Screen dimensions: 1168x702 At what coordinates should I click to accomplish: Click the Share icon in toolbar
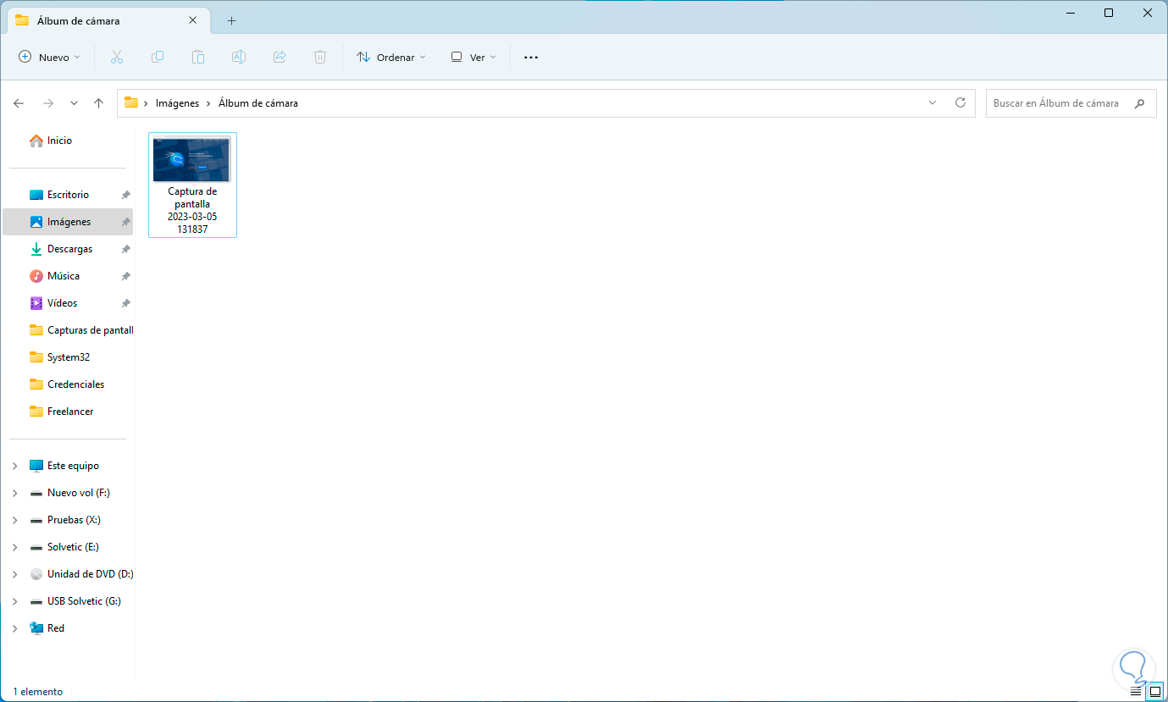point(280,57)
